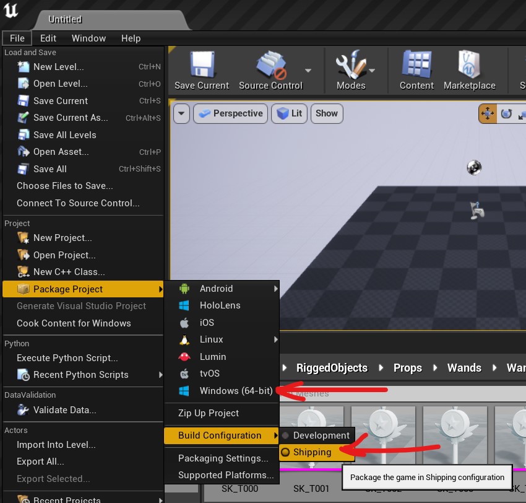
Task: Click the New Project icon
Action: click(x=23, y=238)
